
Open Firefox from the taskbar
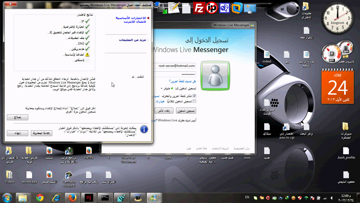72,198
